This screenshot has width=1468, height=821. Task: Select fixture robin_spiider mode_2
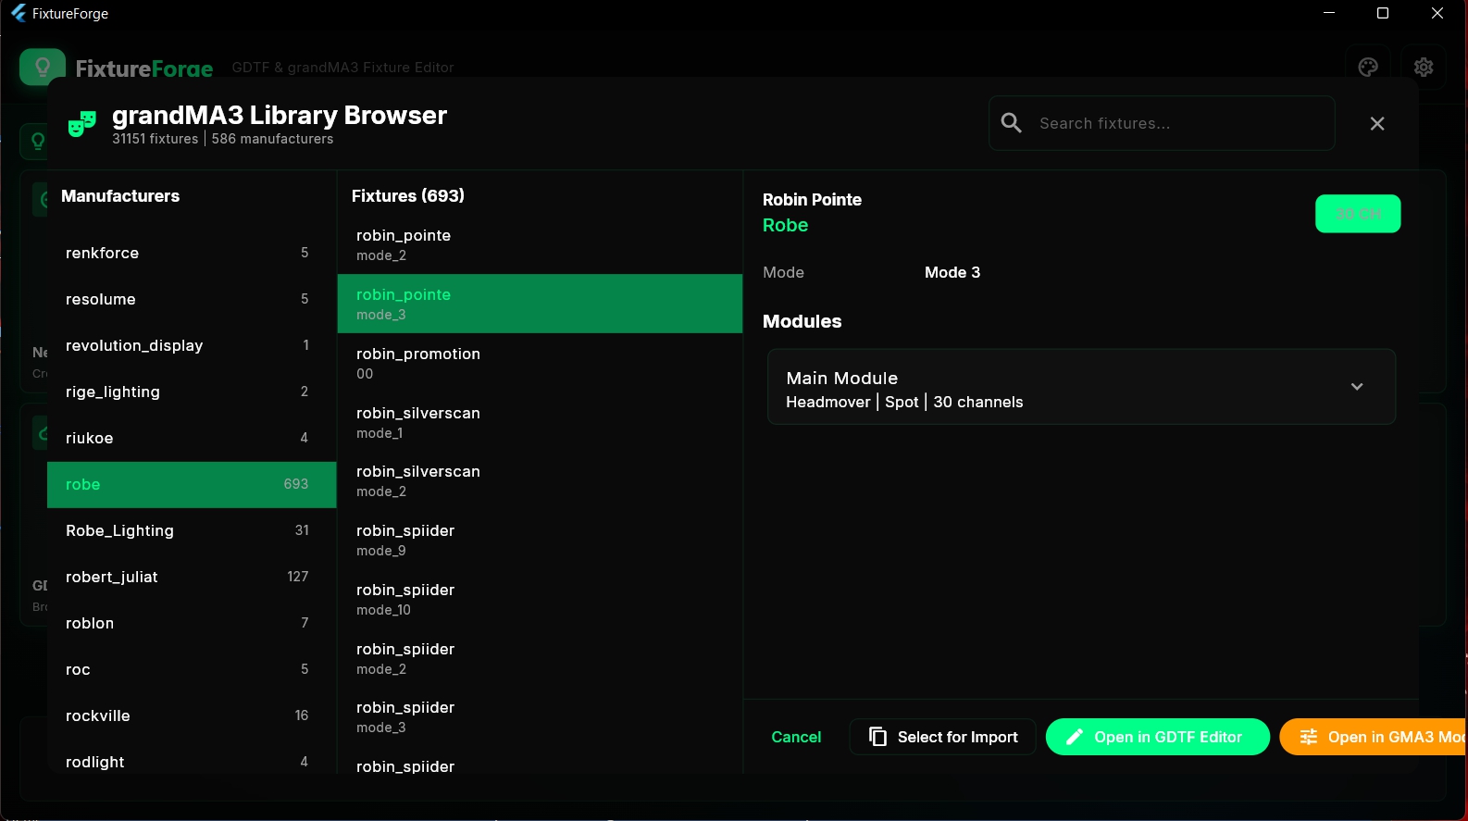point(540,658)
